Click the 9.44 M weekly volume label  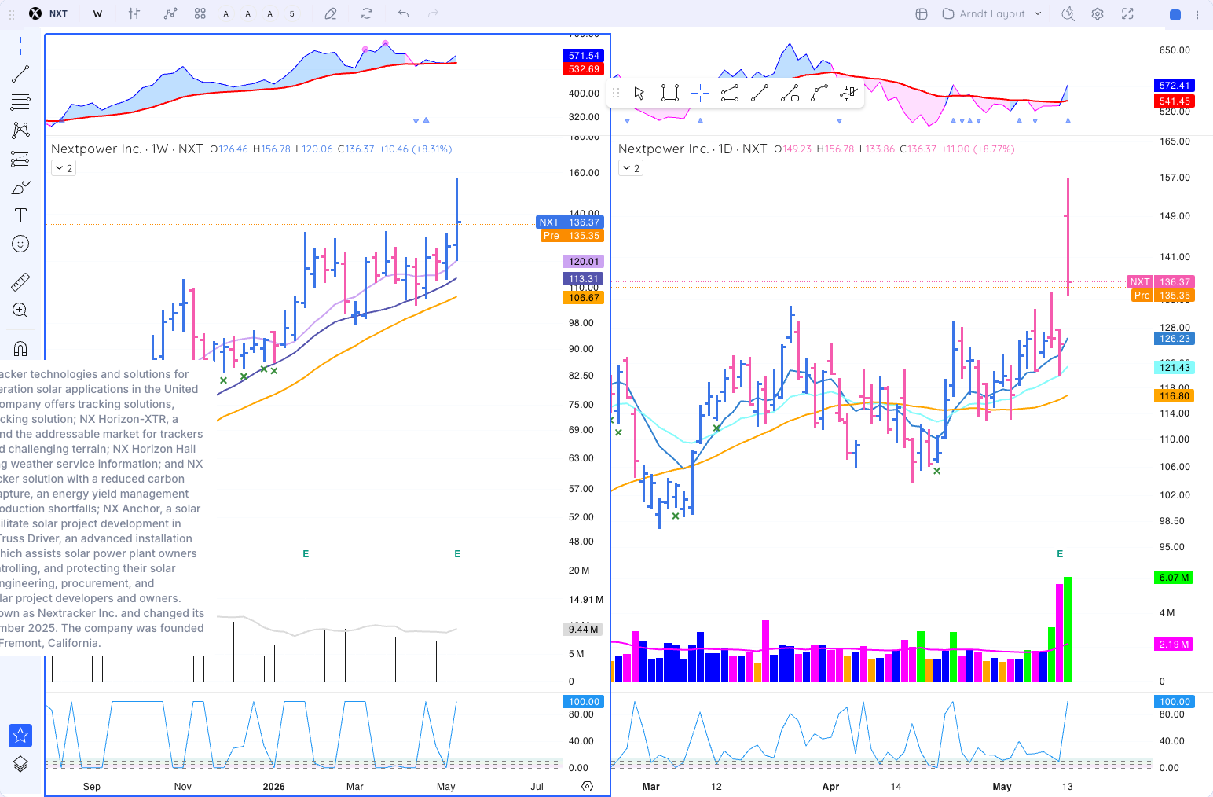coord(584,630)
